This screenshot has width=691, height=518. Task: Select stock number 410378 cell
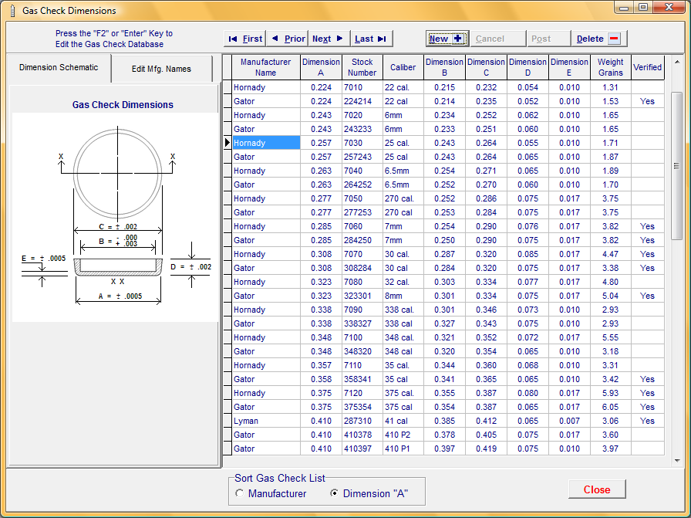tap(362, 435)
